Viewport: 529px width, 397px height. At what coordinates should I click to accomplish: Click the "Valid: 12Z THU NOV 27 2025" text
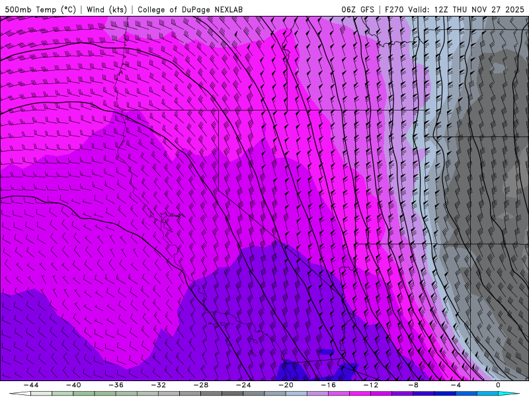466,10
